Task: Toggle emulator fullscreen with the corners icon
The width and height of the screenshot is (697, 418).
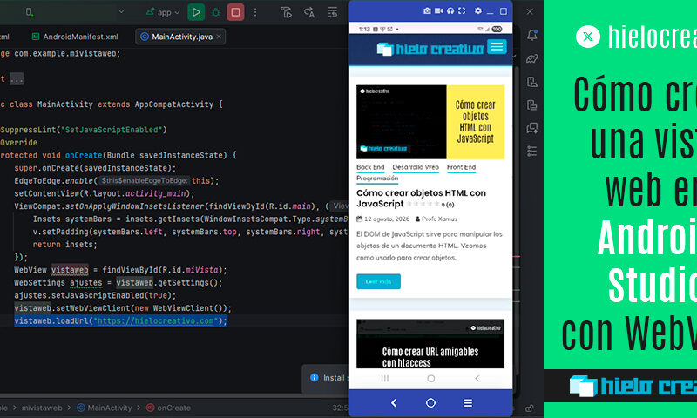Action: pyautogui.click(x=462, y=10)
